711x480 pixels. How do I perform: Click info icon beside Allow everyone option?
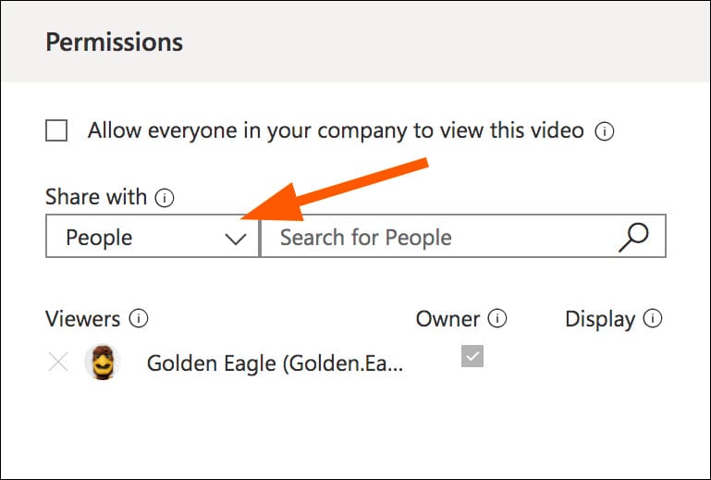605,131
